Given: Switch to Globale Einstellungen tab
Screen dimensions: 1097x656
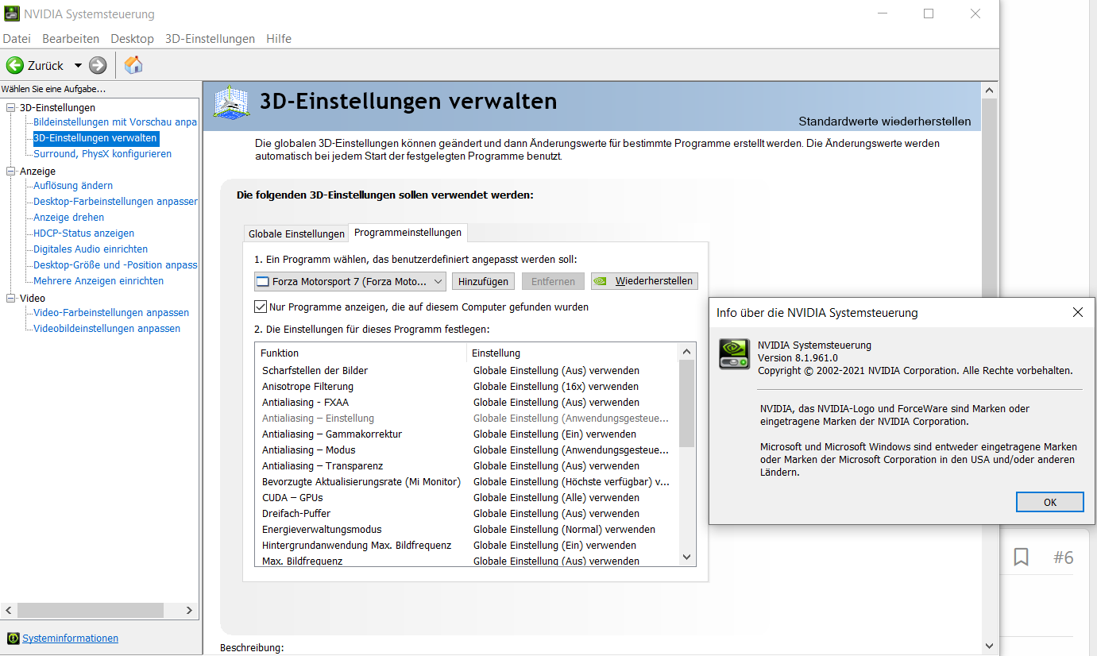Looking at the screenshot, I should (296, 233).
